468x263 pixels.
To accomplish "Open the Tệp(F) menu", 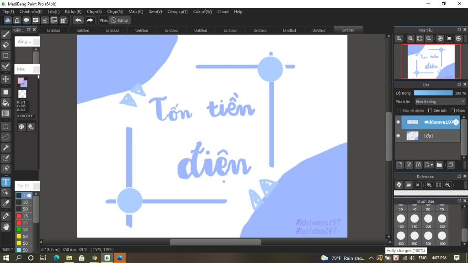I will (x=8, y=11).
